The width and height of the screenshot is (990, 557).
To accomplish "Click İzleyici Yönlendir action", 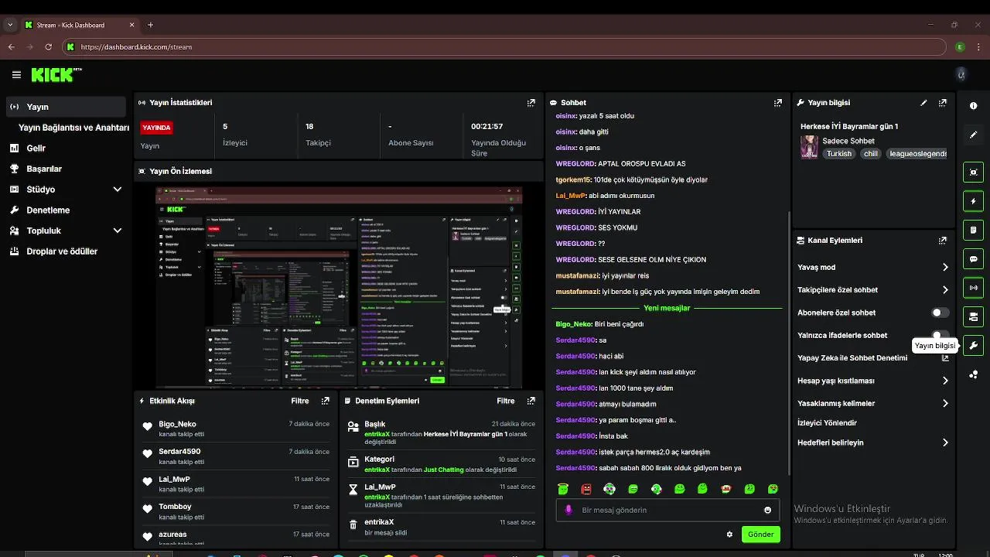I will [827, 423].
